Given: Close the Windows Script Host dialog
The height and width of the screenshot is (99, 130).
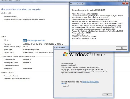Looking at the screenshot, I should click(125, 3).
